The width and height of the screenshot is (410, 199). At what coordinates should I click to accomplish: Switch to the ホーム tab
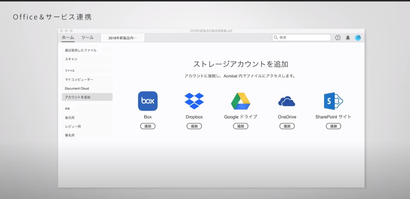[68, 38]
